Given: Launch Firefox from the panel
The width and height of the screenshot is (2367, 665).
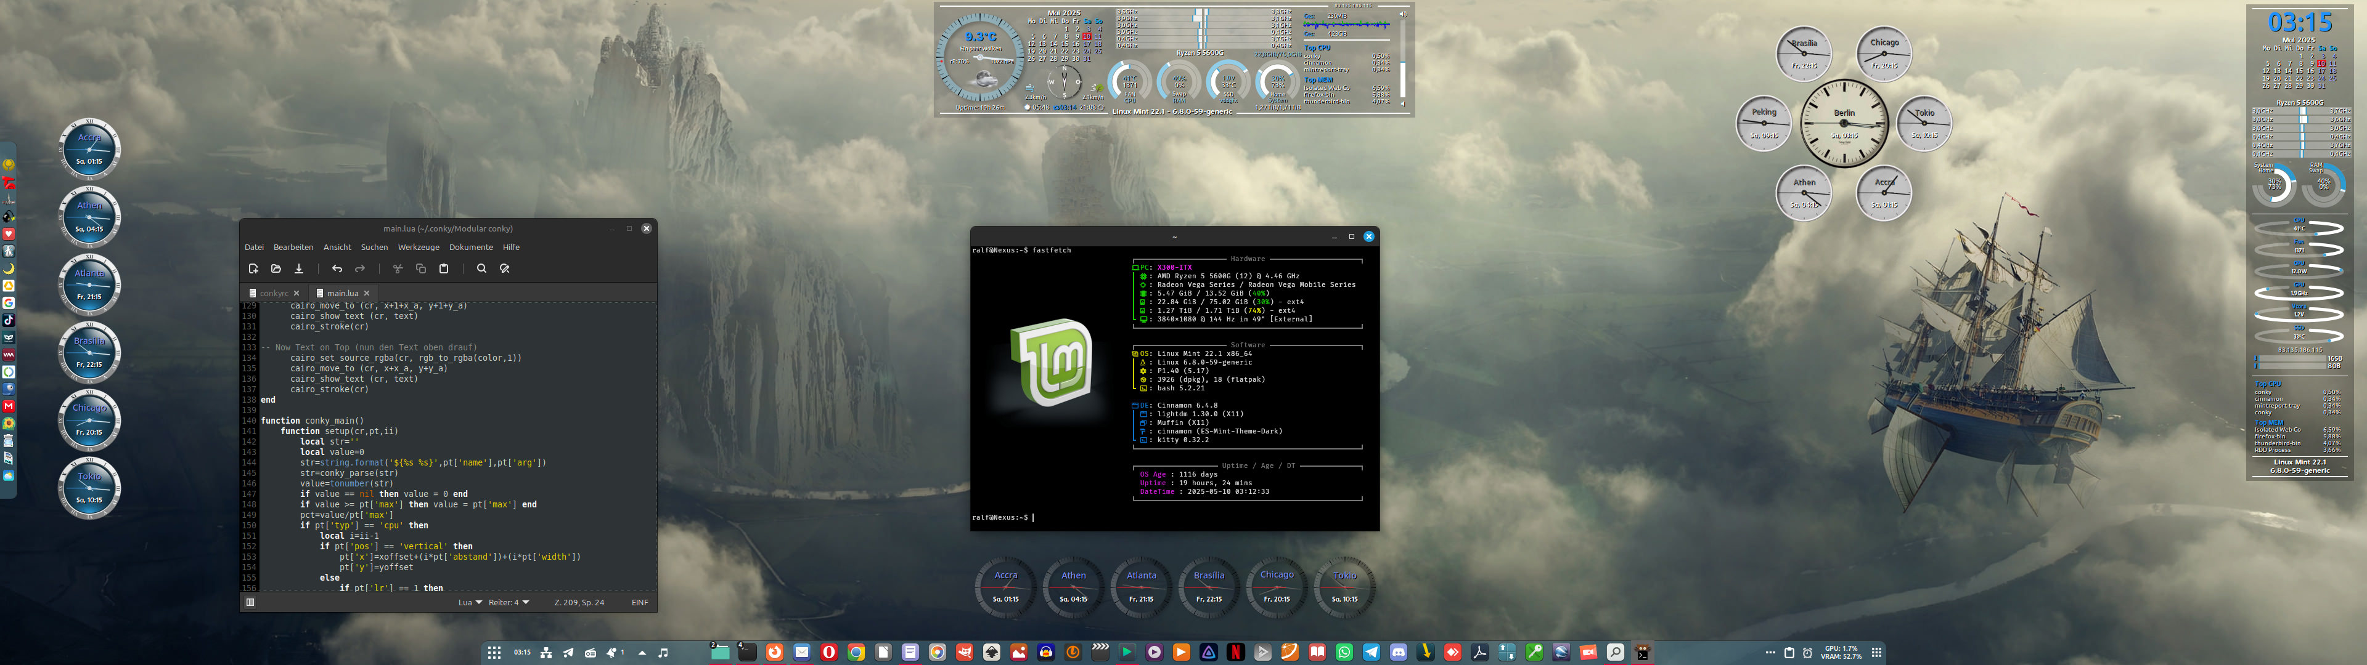Looking at the screenshot, I should (x=775, y=652).
